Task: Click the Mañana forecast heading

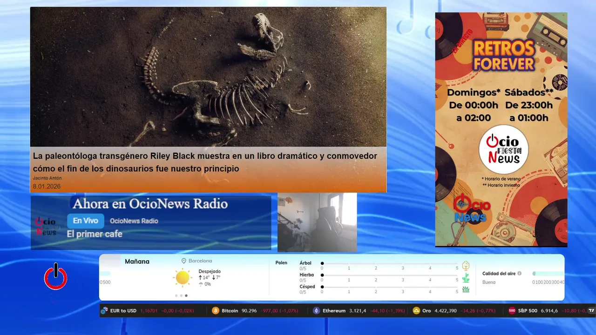Action: click(x=137, y=261)
